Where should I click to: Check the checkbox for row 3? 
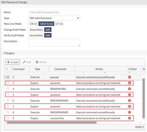click(8, 83)
